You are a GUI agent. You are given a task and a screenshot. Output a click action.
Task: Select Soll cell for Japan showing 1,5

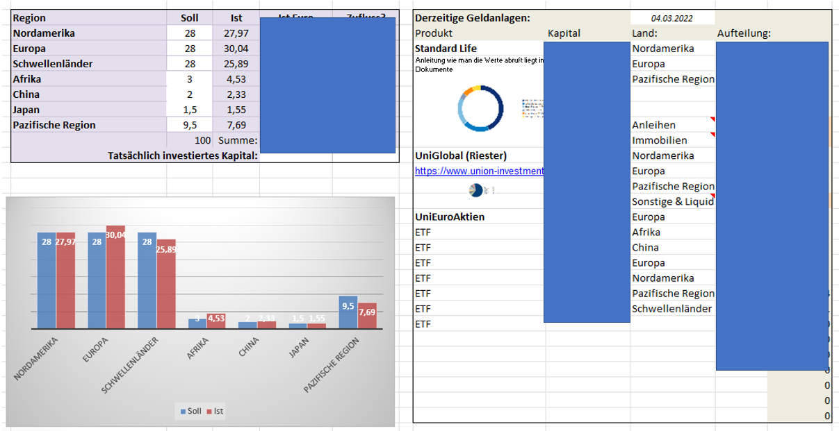(189, 110)
